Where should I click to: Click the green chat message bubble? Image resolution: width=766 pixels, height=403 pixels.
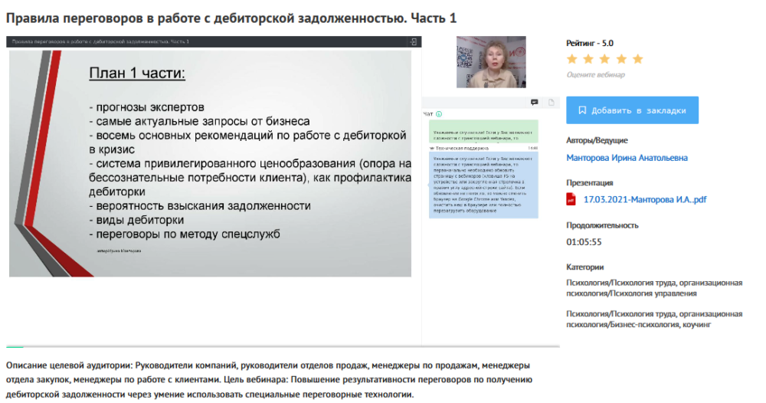point(483,132)
